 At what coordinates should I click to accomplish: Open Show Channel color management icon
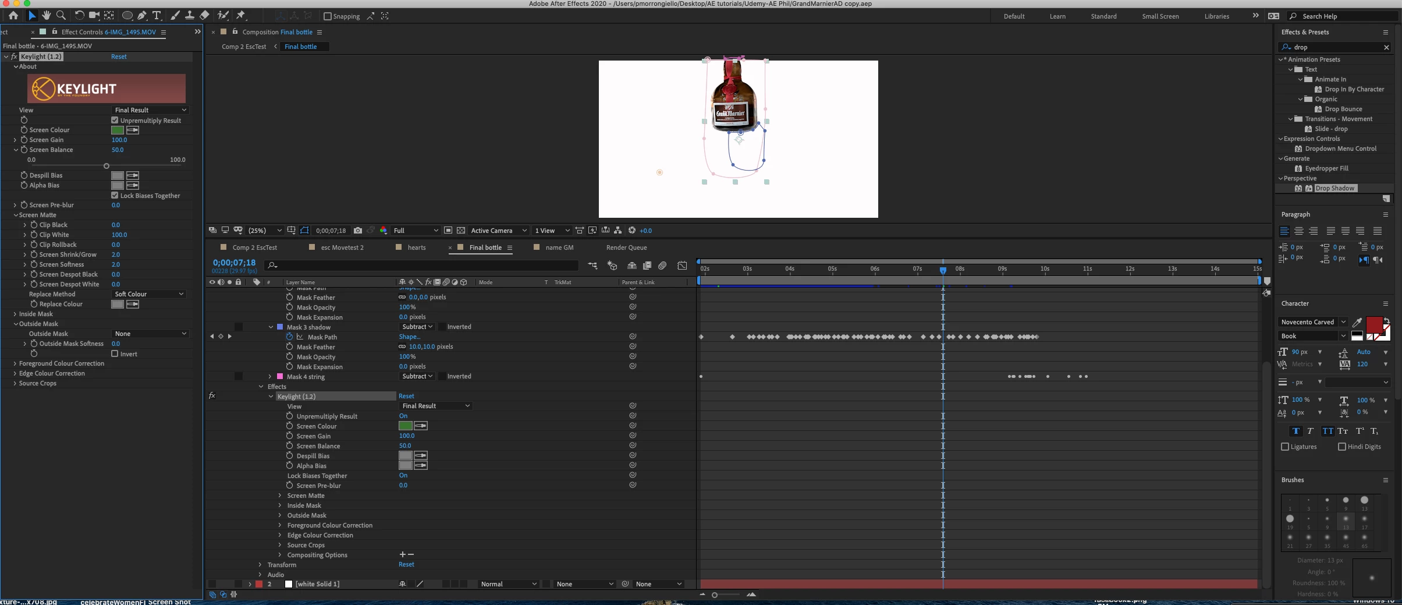pyautogui.click(x=384, y=231)
